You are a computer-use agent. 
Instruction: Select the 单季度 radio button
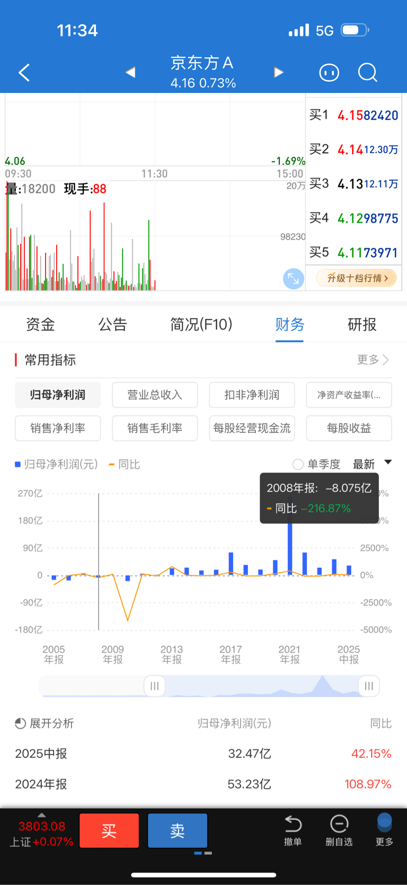click(x=298, y=465)
